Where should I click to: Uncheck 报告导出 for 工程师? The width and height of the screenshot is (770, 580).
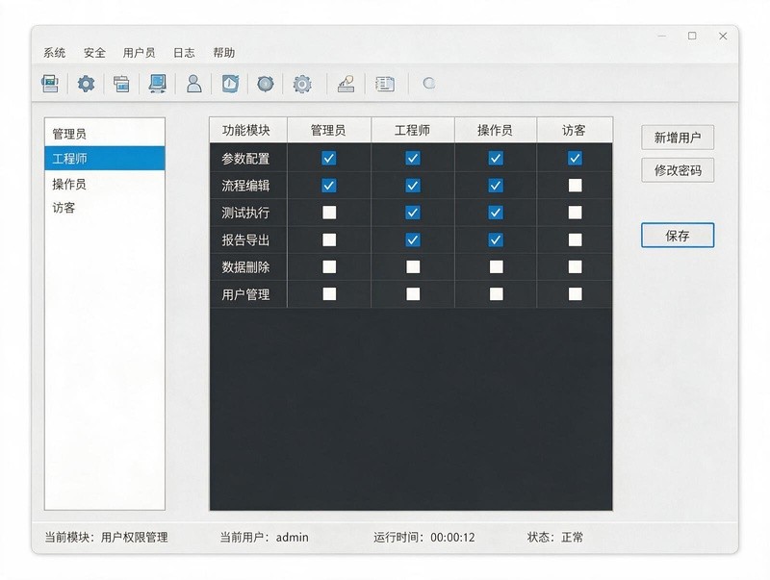click(413, 240)
